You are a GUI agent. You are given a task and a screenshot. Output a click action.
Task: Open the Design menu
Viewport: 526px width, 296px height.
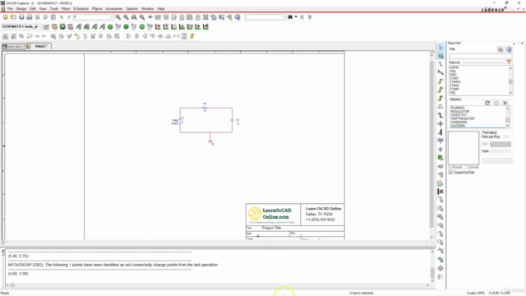(21, 9)
